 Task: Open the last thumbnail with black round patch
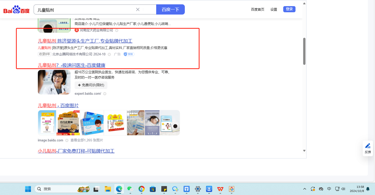pos(170,123)
